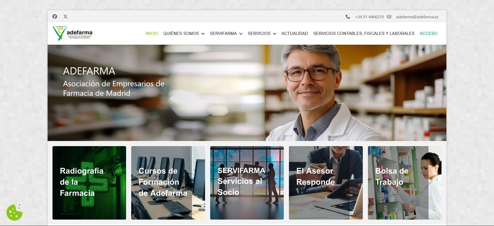This screenshot has width=494, height=226.
Task: Open the green cookie settings icon
Action: coord(14,212)
